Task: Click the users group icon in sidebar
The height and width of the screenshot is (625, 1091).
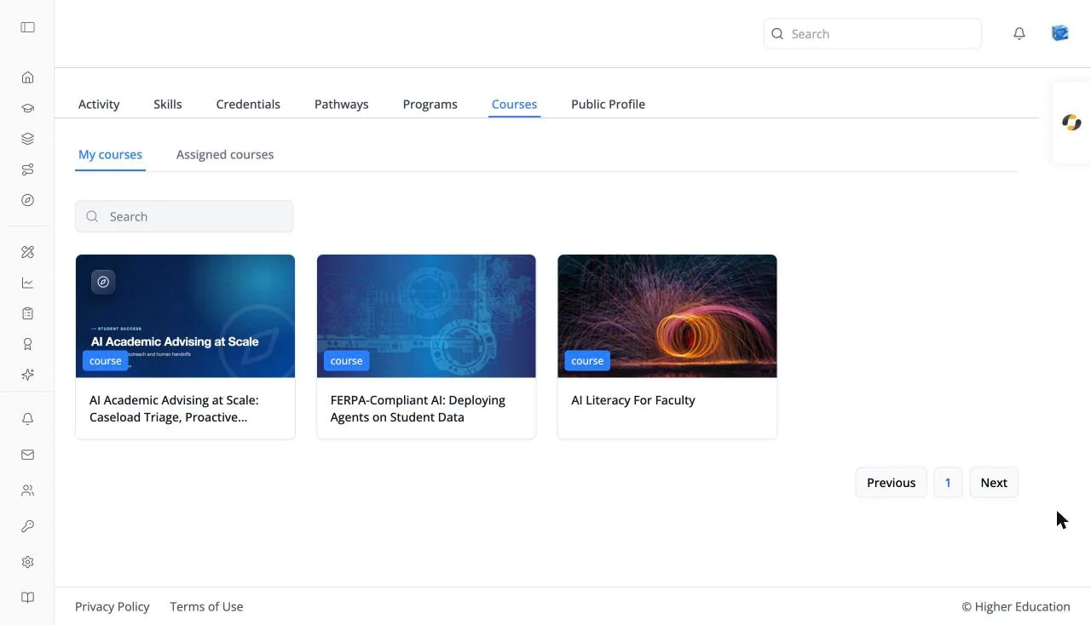Action: point(27,490)
